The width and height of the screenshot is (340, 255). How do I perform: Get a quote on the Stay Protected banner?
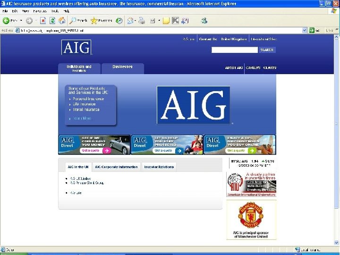[168, 151]
